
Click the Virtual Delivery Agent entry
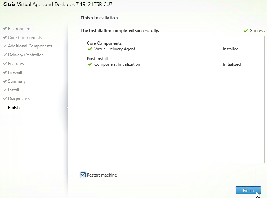[x=114, y=49]
